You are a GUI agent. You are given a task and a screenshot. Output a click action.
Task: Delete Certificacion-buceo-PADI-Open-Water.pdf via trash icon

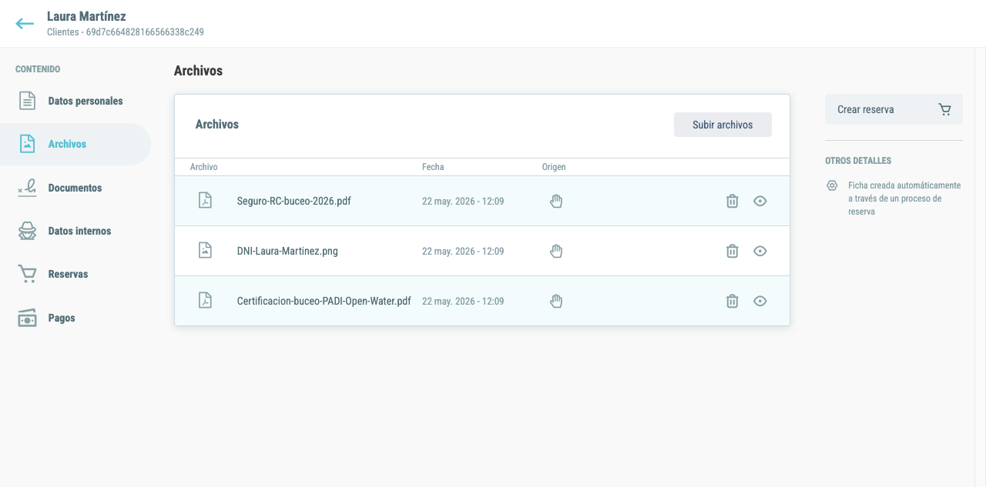[733, 301]
